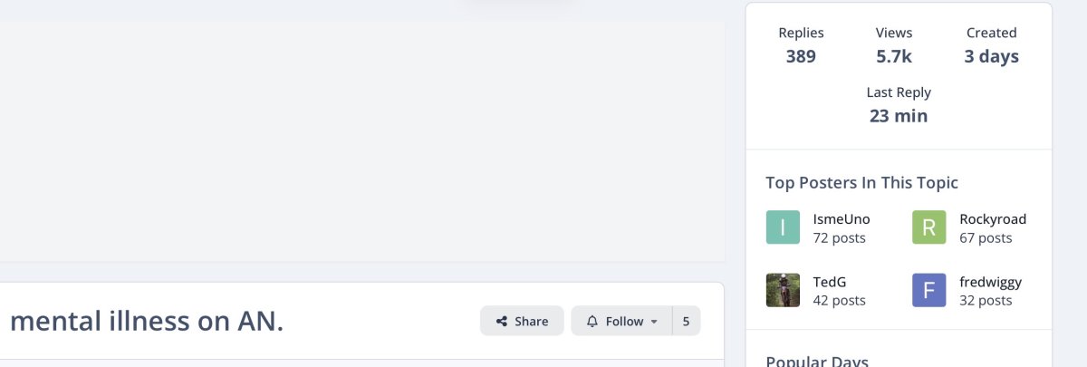The width and height of the screenshot is (1087, 367).
Task: Click the bell icon in Follow button
Action: [592, 321]
